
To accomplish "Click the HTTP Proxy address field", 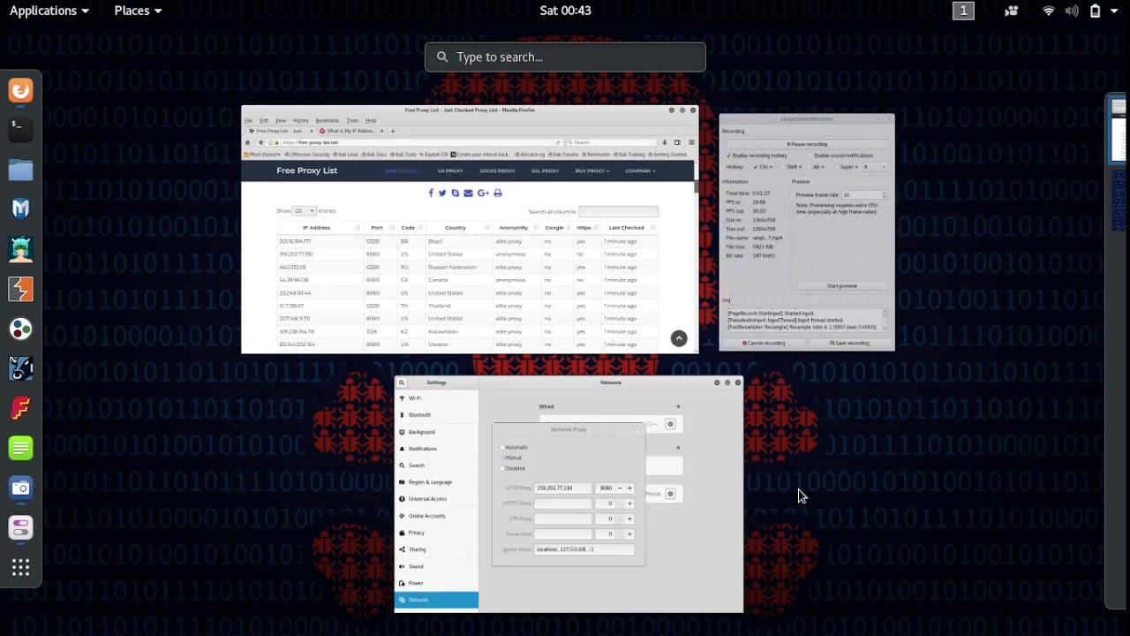I will 563,488.
